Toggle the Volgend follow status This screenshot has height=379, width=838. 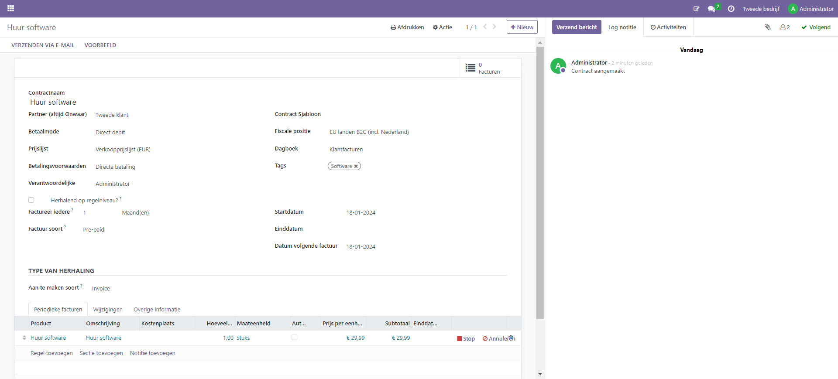(816, 27)
